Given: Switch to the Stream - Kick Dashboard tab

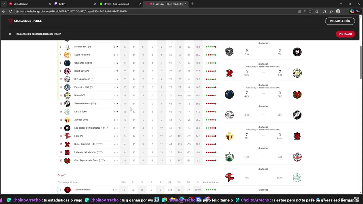Looking at the screenshot, I should point(120,4).
